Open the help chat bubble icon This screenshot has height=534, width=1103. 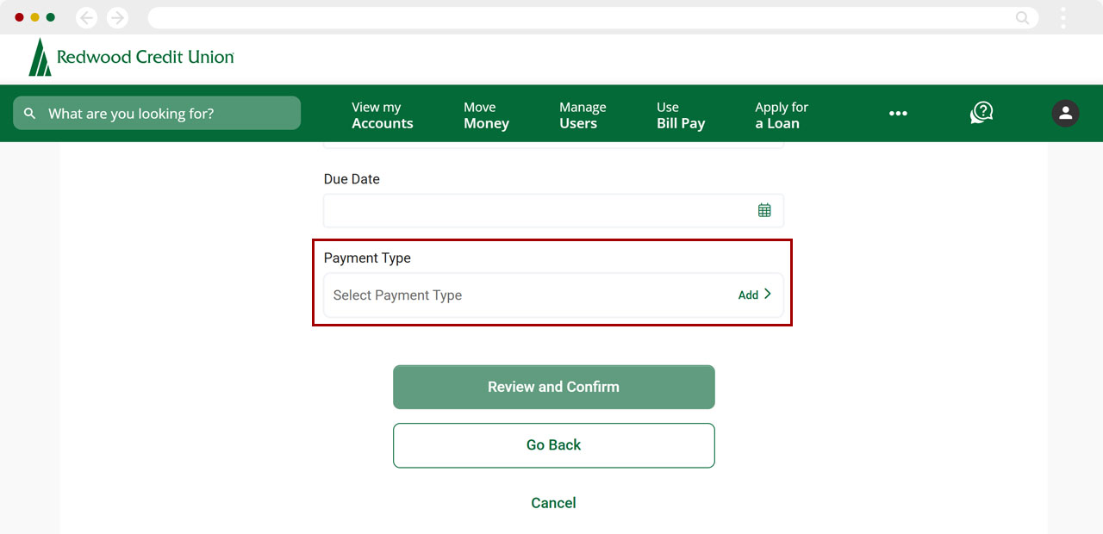point(981,113)
